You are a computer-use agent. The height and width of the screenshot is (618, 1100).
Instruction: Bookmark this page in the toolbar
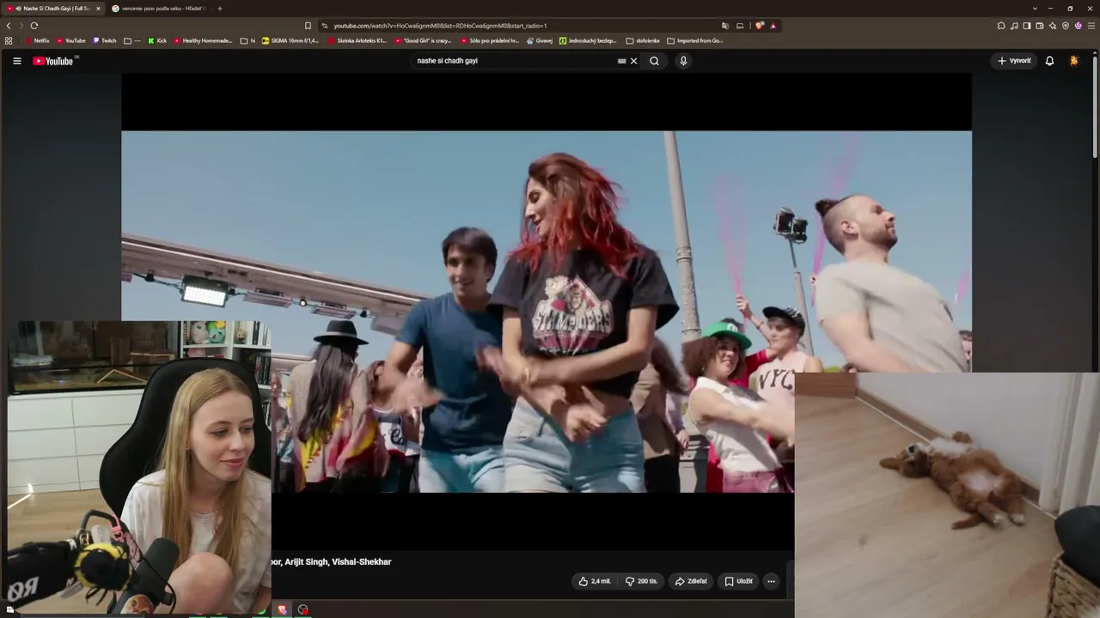[308, 26]
